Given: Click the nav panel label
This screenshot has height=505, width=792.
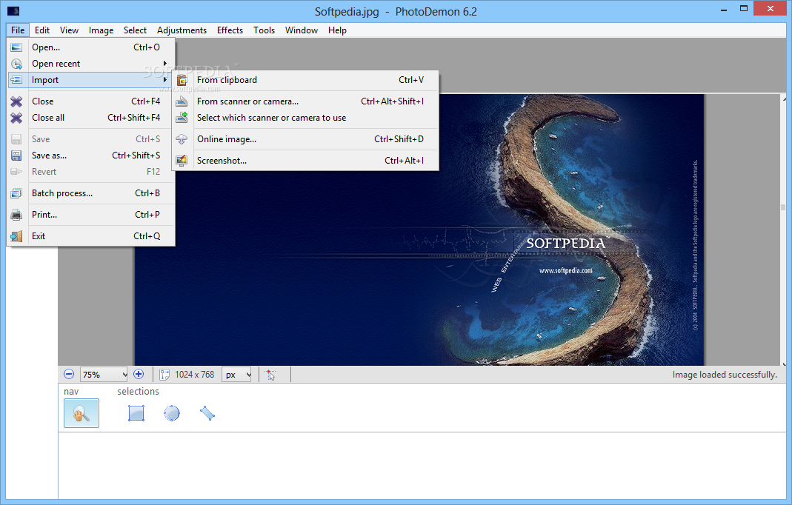Looking at the screenshot, I should 71,392.
